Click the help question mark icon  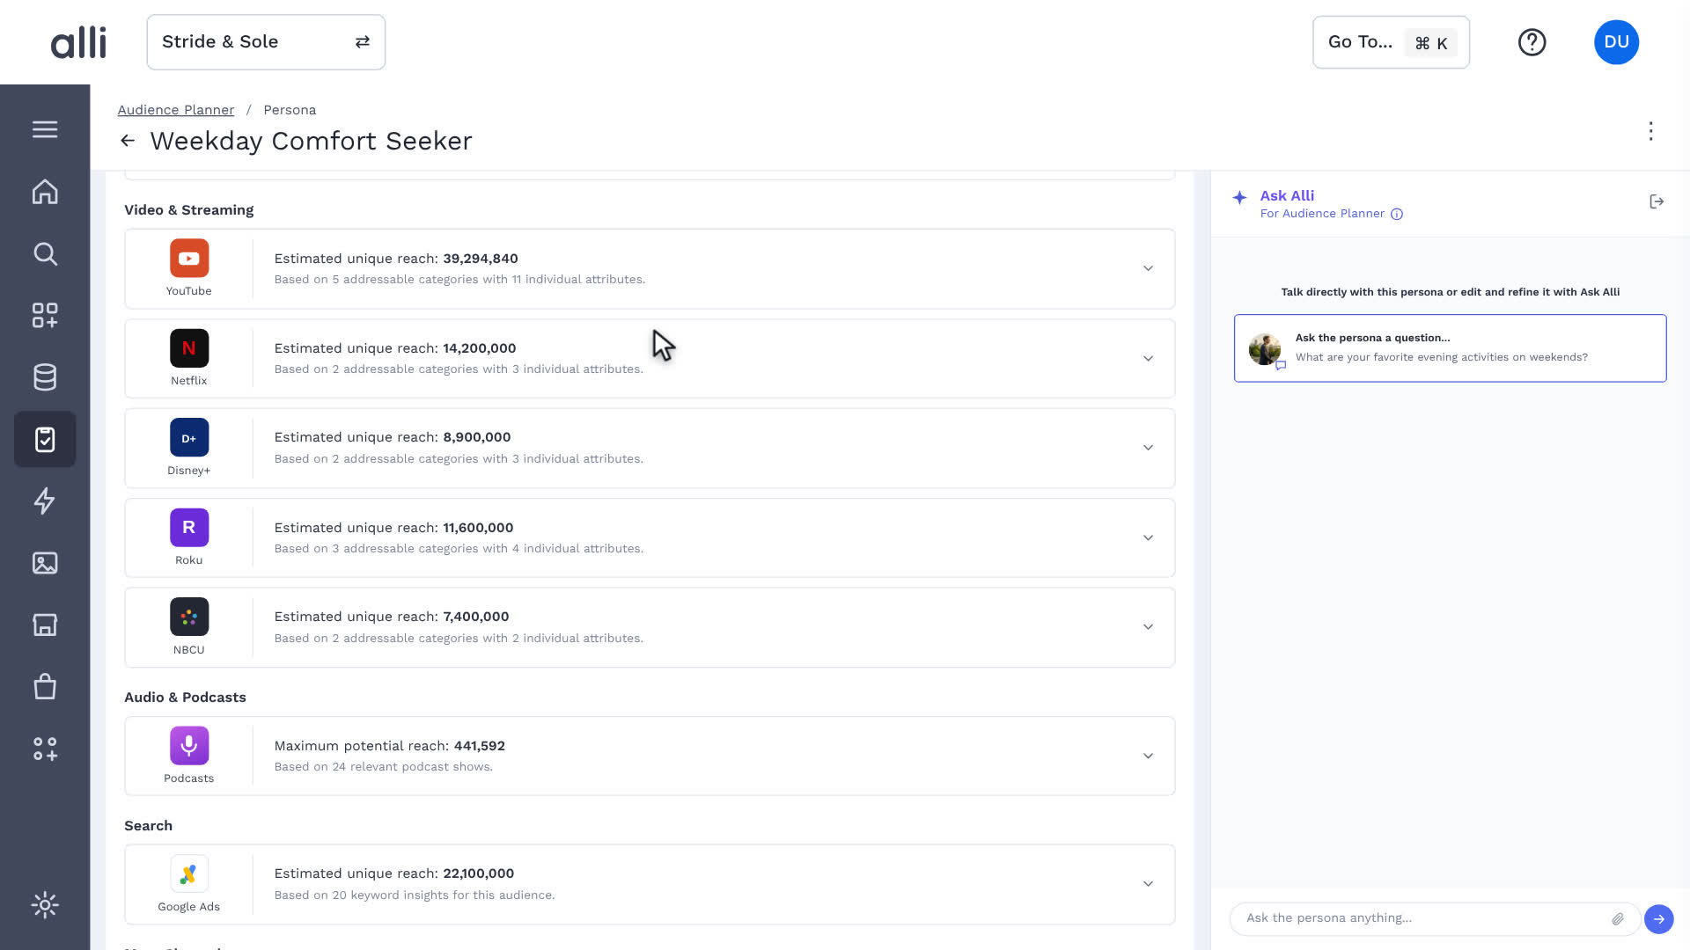1532,42
